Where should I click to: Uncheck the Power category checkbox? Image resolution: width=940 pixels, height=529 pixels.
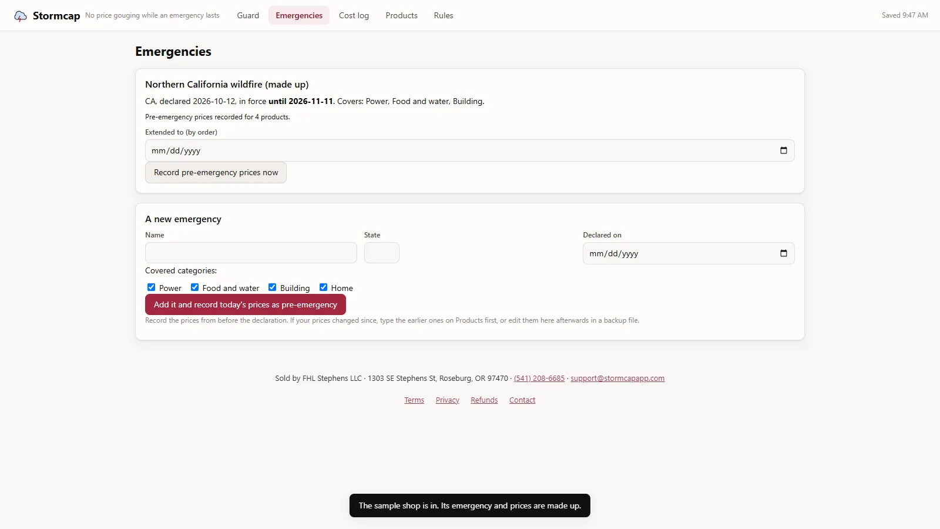(152, 287)
